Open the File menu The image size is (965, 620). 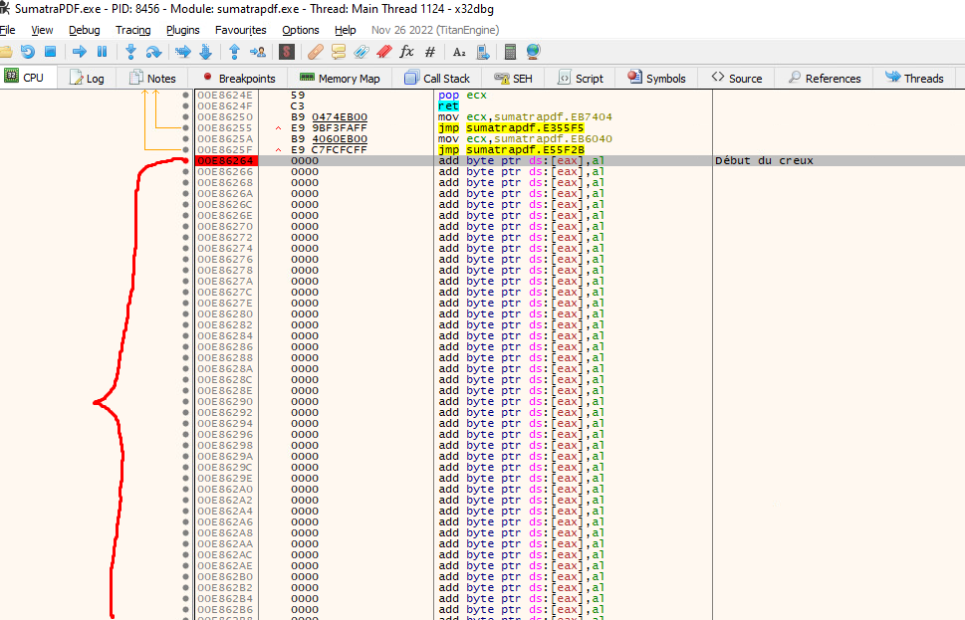click(x=7, y=30)
